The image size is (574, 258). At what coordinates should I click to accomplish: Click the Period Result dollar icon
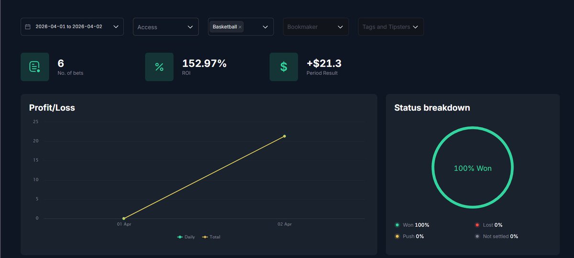(x=284, y=67)
